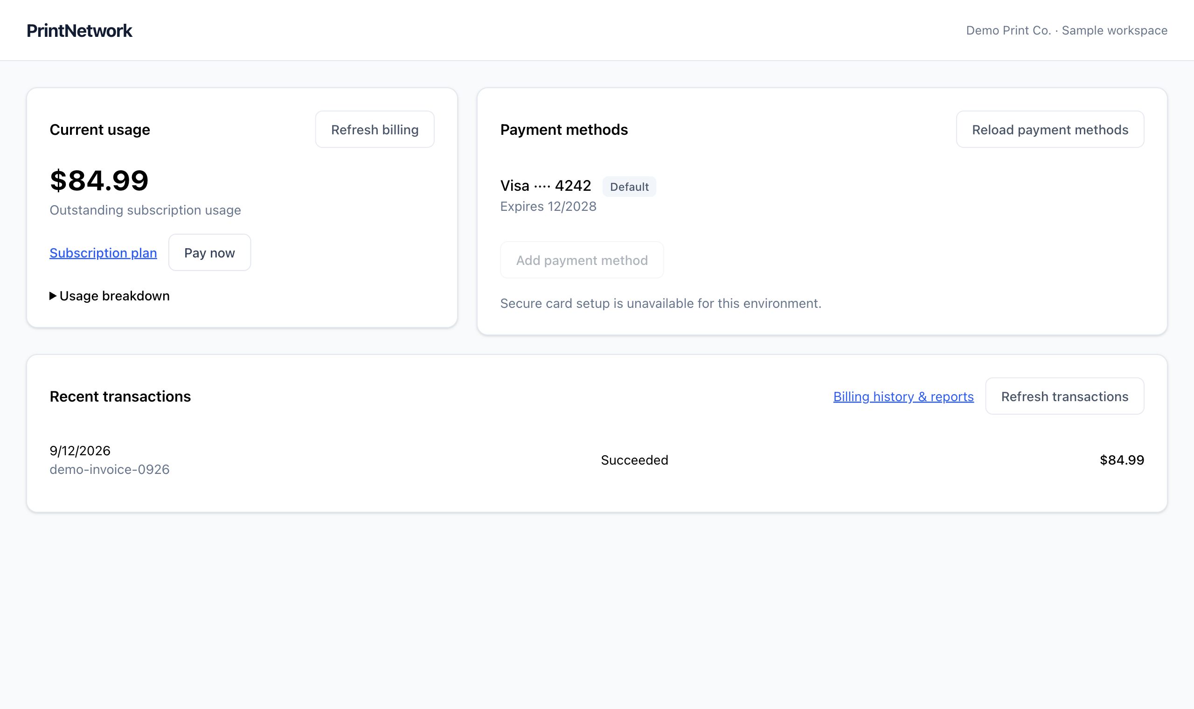Click the PrintNetwork logo text

point(79,31)
